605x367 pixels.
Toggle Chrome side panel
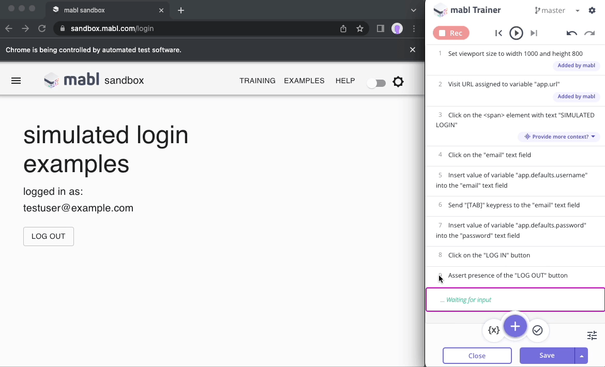coord(381,28)
